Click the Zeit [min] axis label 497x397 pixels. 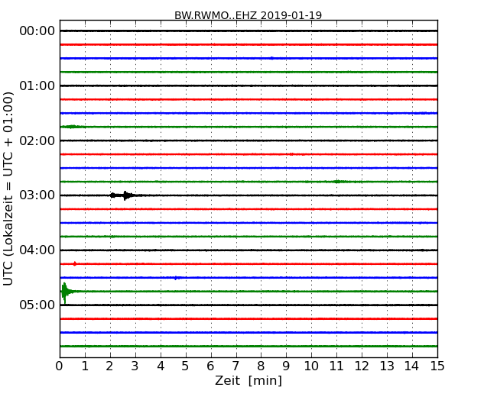(x=248, y=380)
